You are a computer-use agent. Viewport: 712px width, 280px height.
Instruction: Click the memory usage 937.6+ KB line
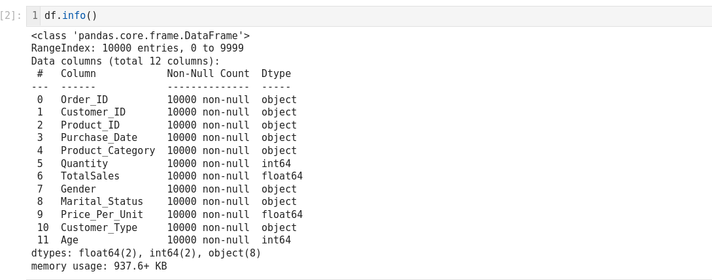99,266
